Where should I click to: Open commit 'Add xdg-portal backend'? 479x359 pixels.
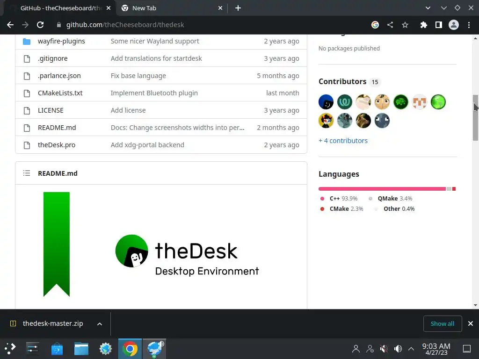pyautogui.click(x=147, y=145)
